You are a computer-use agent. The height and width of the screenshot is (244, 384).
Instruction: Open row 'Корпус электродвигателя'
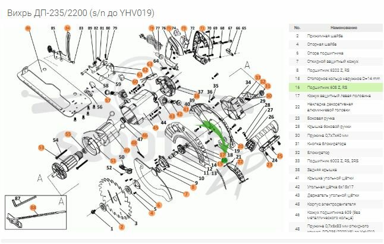(x=335, y=204)
